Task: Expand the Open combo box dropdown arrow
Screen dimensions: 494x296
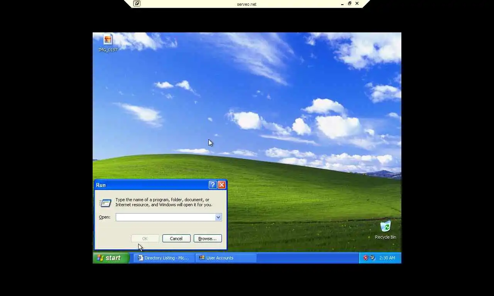Action: coord(218,217)
